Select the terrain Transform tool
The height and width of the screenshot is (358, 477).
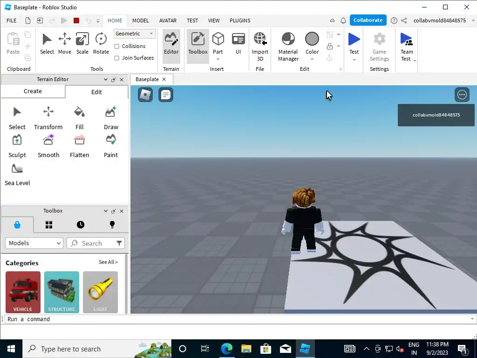48,118
